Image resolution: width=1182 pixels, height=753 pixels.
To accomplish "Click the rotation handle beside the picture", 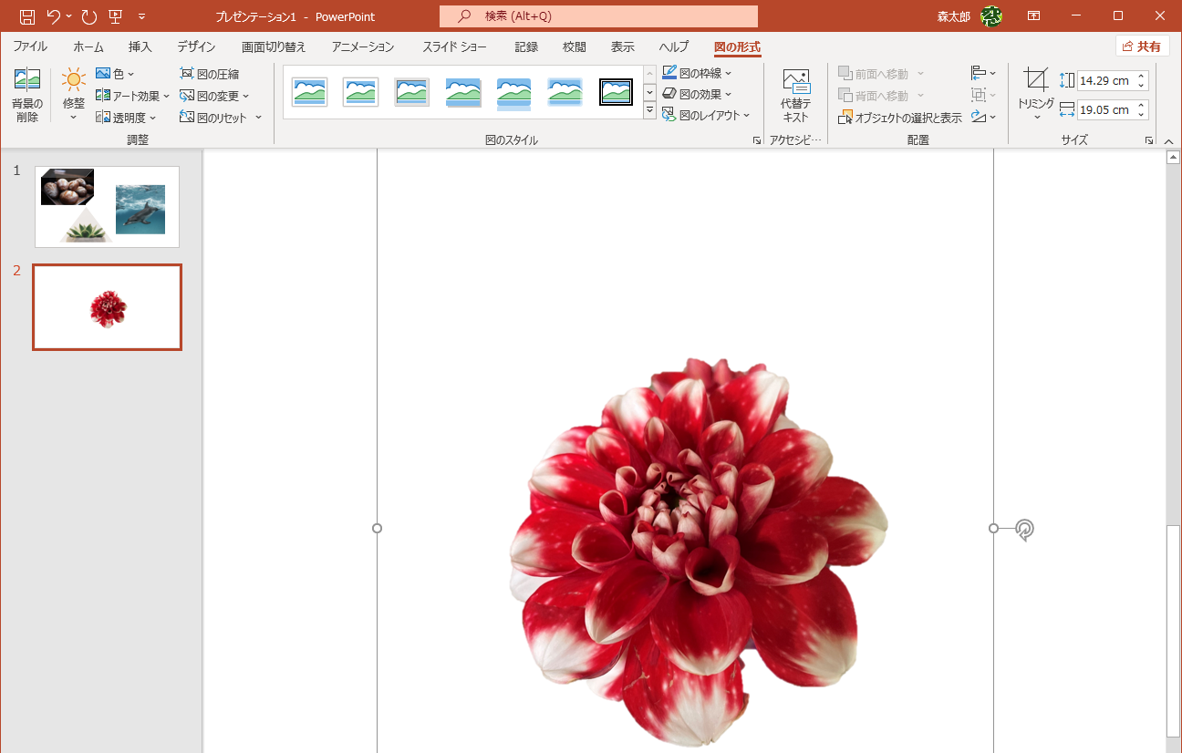I will 1024,530.
